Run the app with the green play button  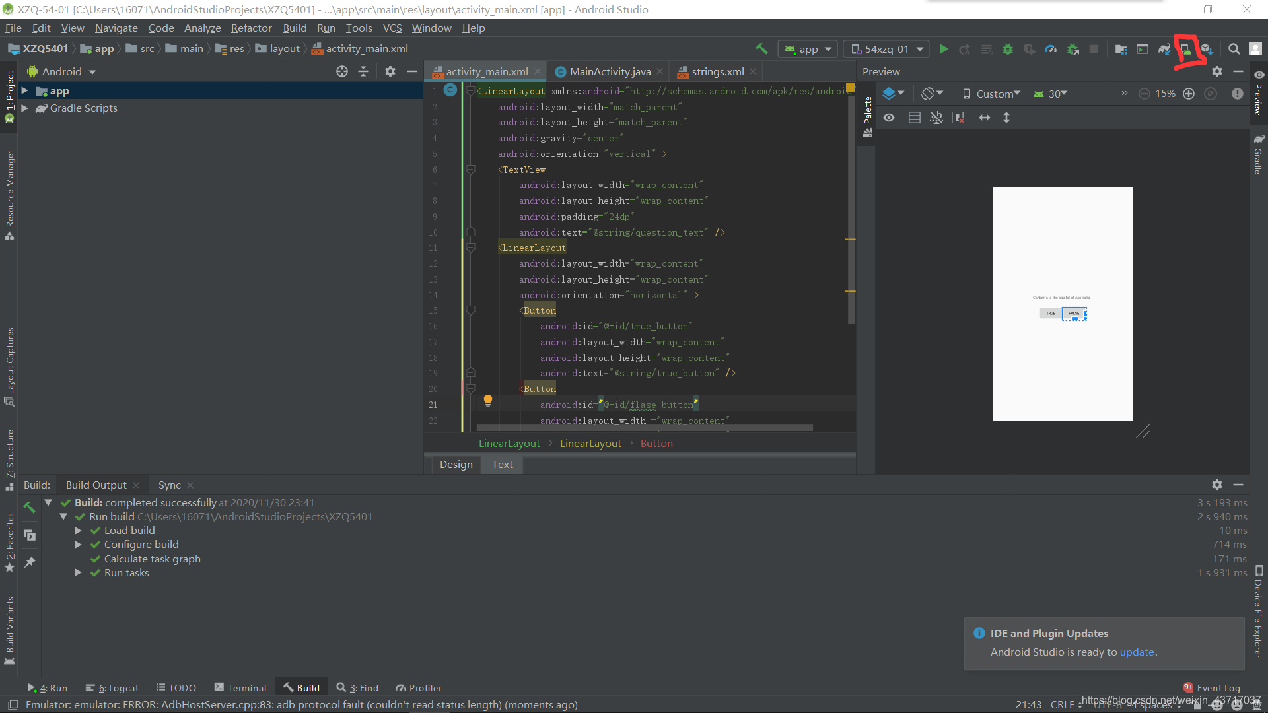click(x=944, y=49)
